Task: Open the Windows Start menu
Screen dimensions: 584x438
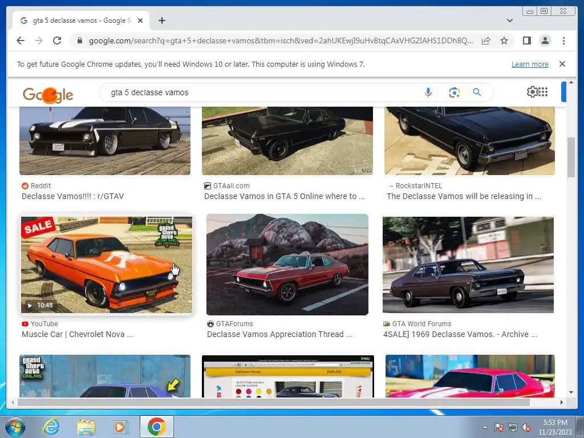Action: [x=15, y=427]
